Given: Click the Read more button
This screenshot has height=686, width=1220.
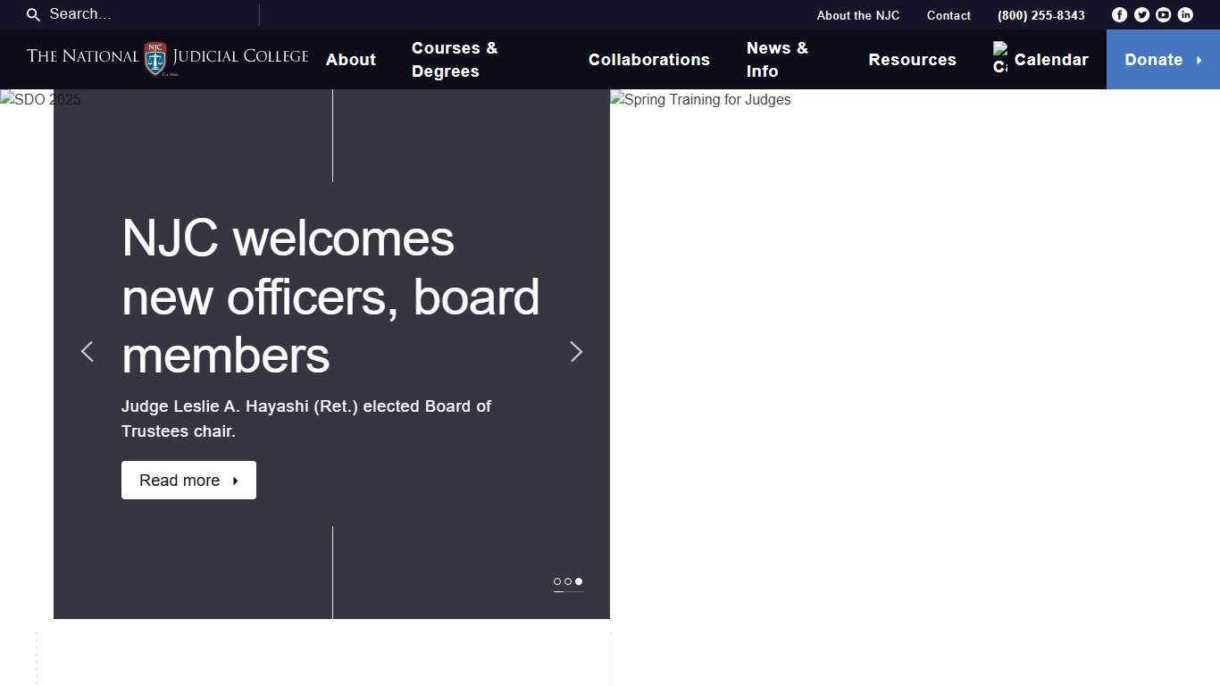Looking at the screenshot, I should 188,481.
